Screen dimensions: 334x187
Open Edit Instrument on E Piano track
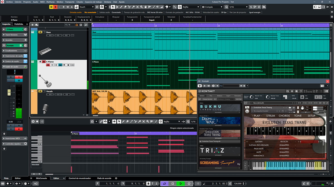click(x=60, y=65)
